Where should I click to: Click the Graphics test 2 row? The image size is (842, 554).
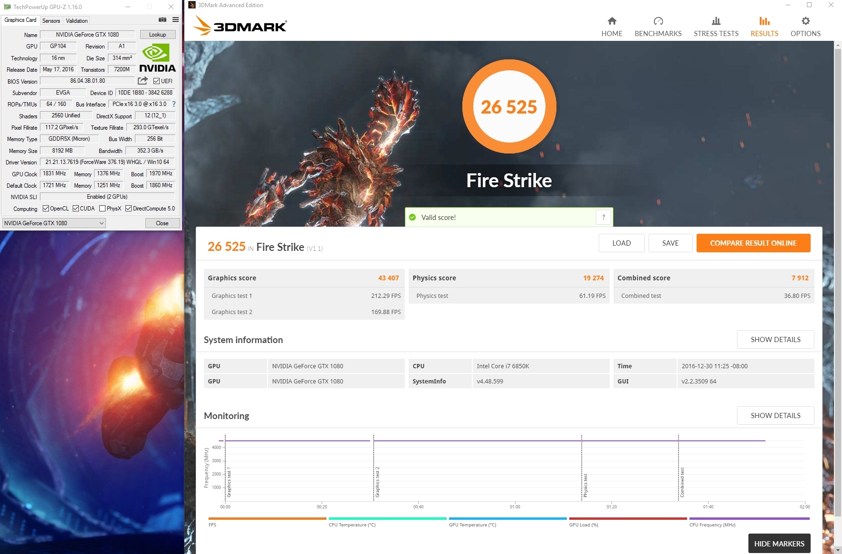point(304,312)
